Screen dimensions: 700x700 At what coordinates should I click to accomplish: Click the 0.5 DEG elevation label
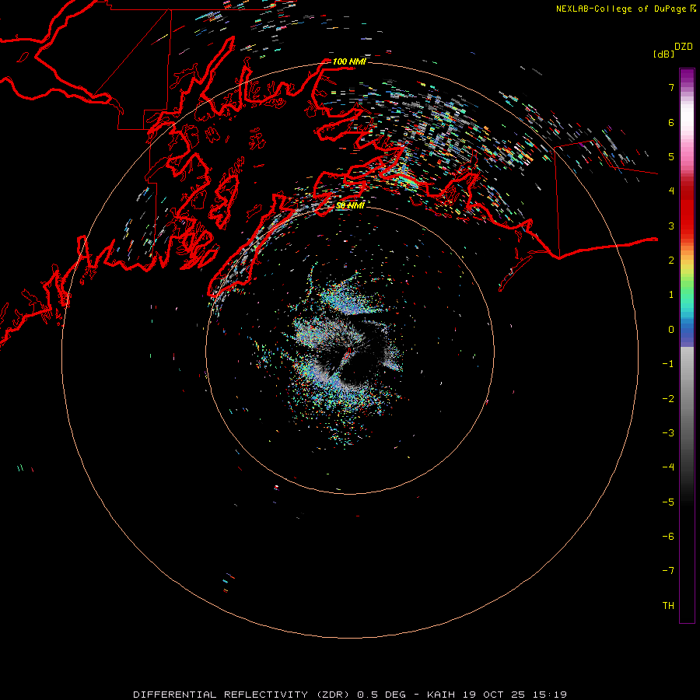(x=381, y=695)
